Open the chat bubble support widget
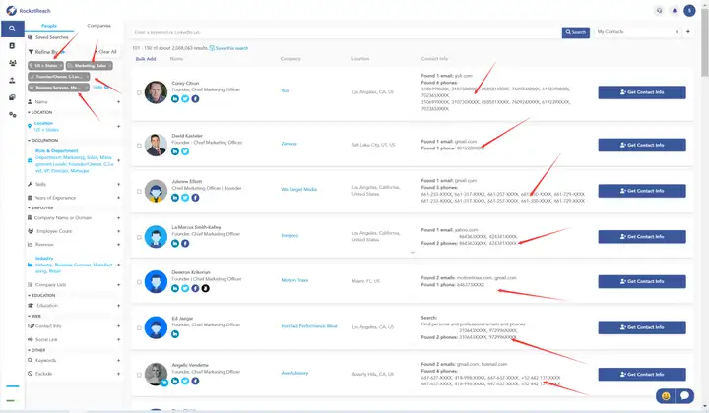The image size is (709, 413). point(684,396)
